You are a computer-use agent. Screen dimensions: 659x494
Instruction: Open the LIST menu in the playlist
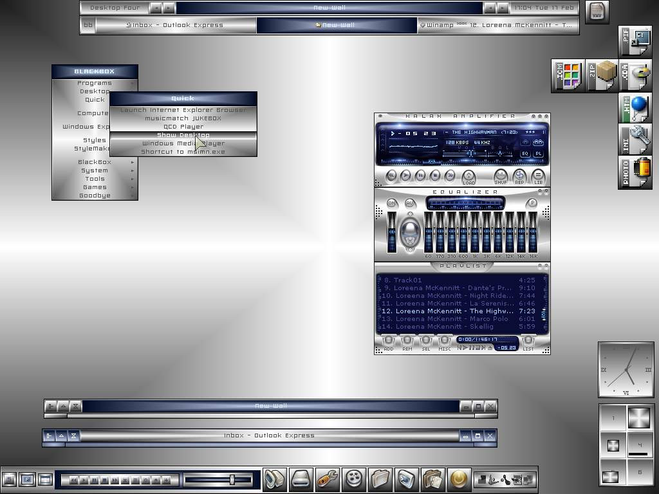click(528, 343)
